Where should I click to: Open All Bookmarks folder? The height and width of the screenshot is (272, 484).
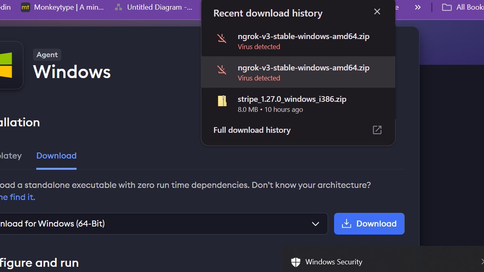coord(463,7)
